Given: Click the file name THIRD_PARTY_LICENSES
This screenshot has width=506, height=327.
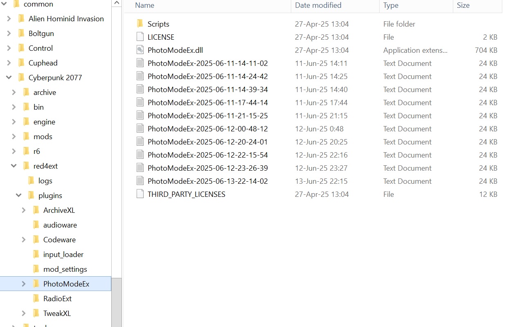Looking at the screenshot, I should click(187, 194).
